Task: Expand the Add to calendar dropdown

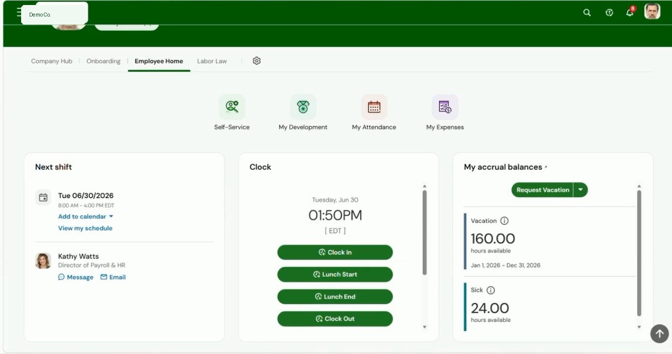Action: [86, 216]
